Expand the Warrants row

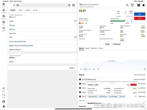[x=43, y=33]
